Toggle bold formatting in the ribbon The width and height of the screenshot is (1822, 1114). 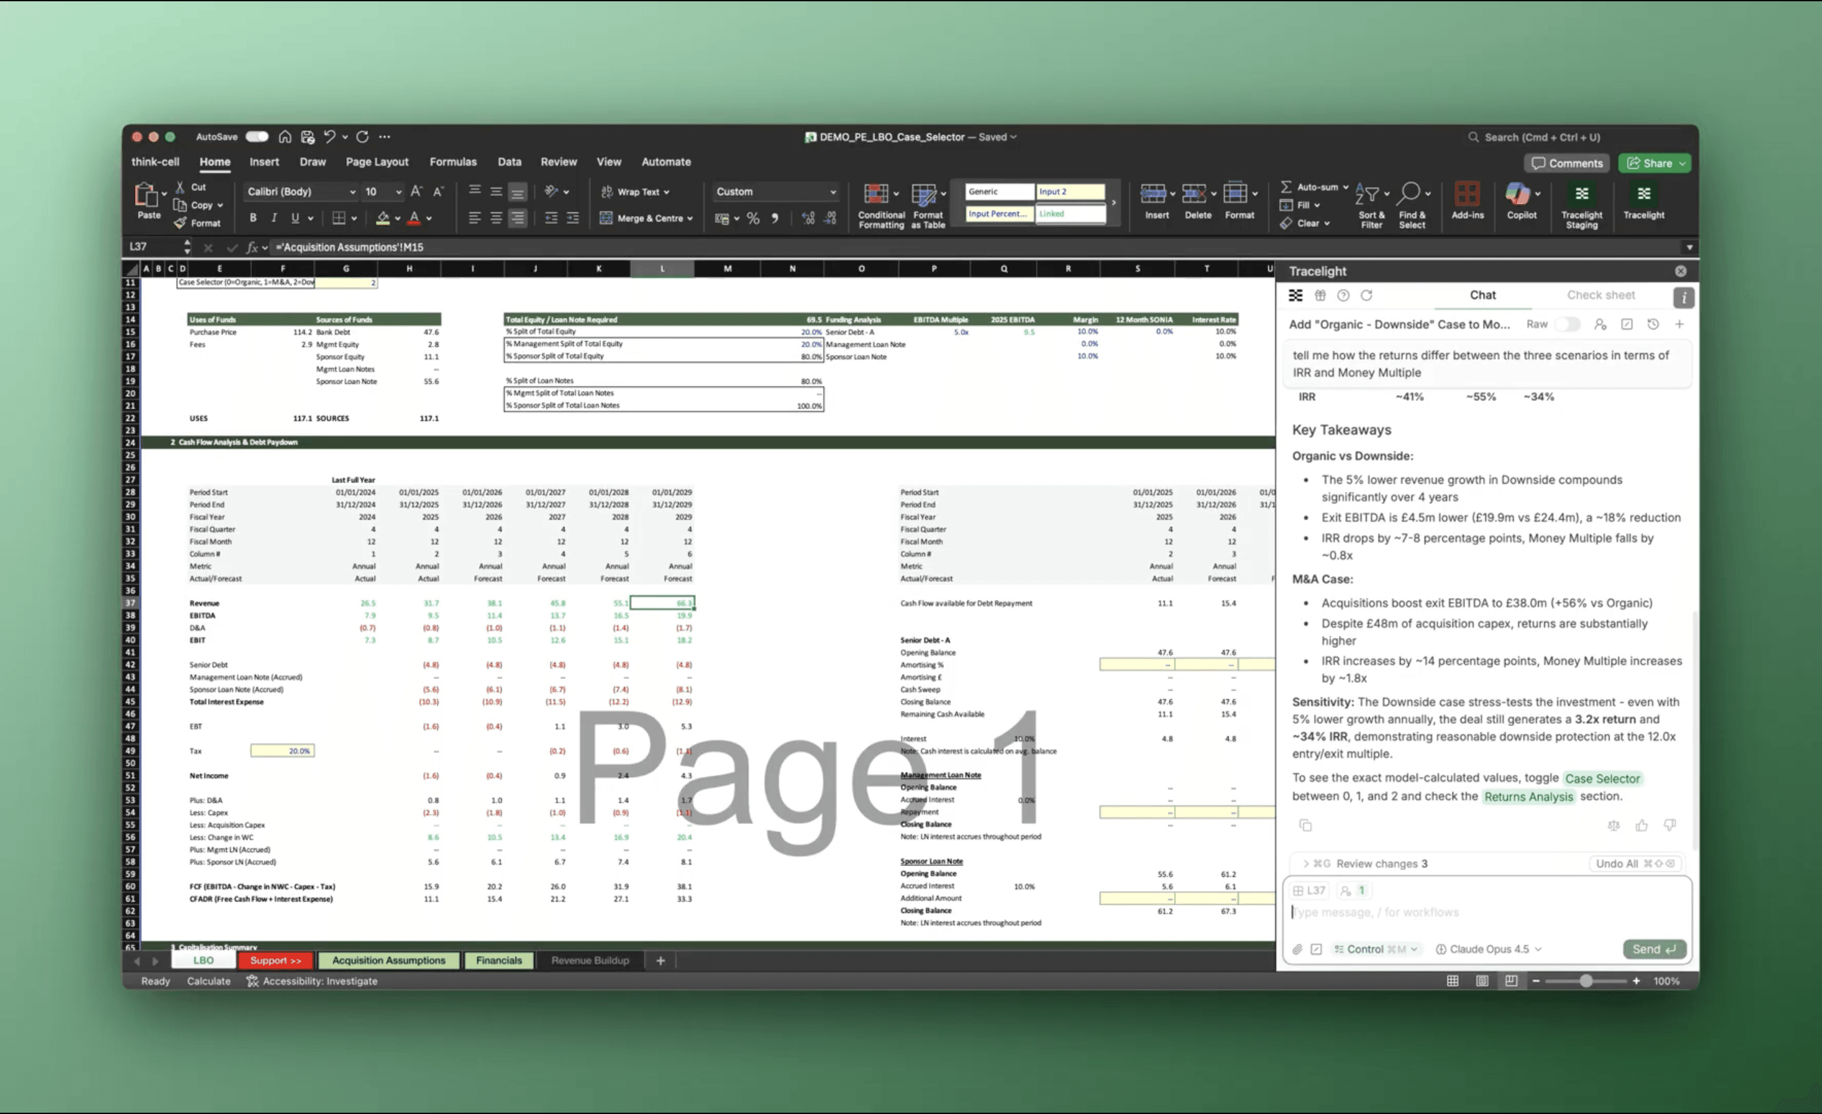click(x=253, y=217)
